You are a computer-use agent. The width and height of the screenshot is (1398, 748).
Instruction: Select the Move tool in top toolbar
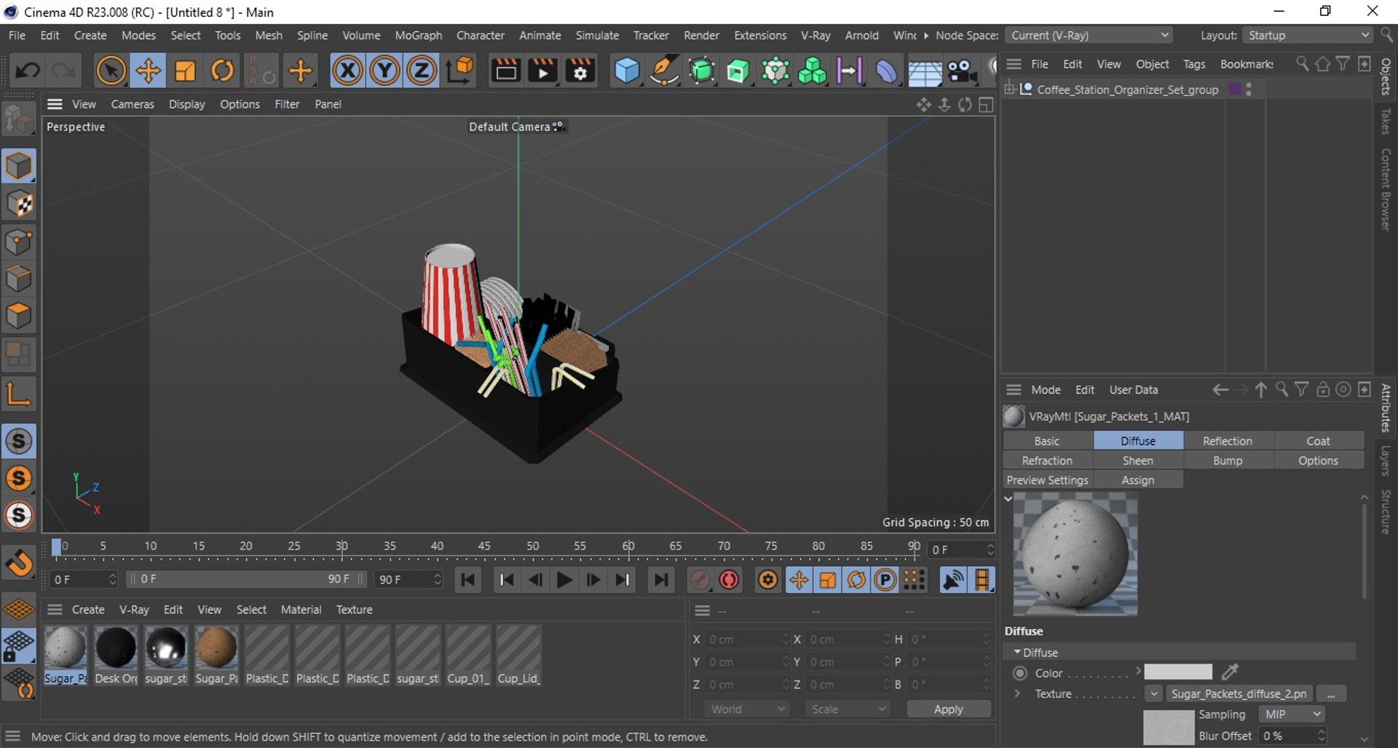148,71
